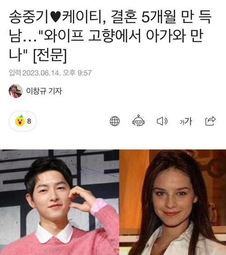Open reporter page 이창규 기자
The height and width of the screenshot is (255, 226).
tap(44, 91)
